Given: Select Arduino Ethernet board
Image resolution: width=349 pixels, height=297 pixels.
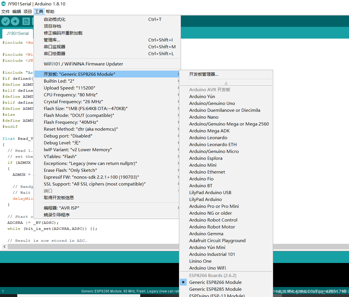Looking at the screenshot, I should click(226, 172).
